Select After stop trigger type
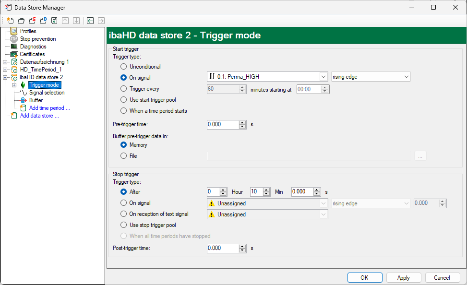The image size is (467, 285). pos(124,192)
